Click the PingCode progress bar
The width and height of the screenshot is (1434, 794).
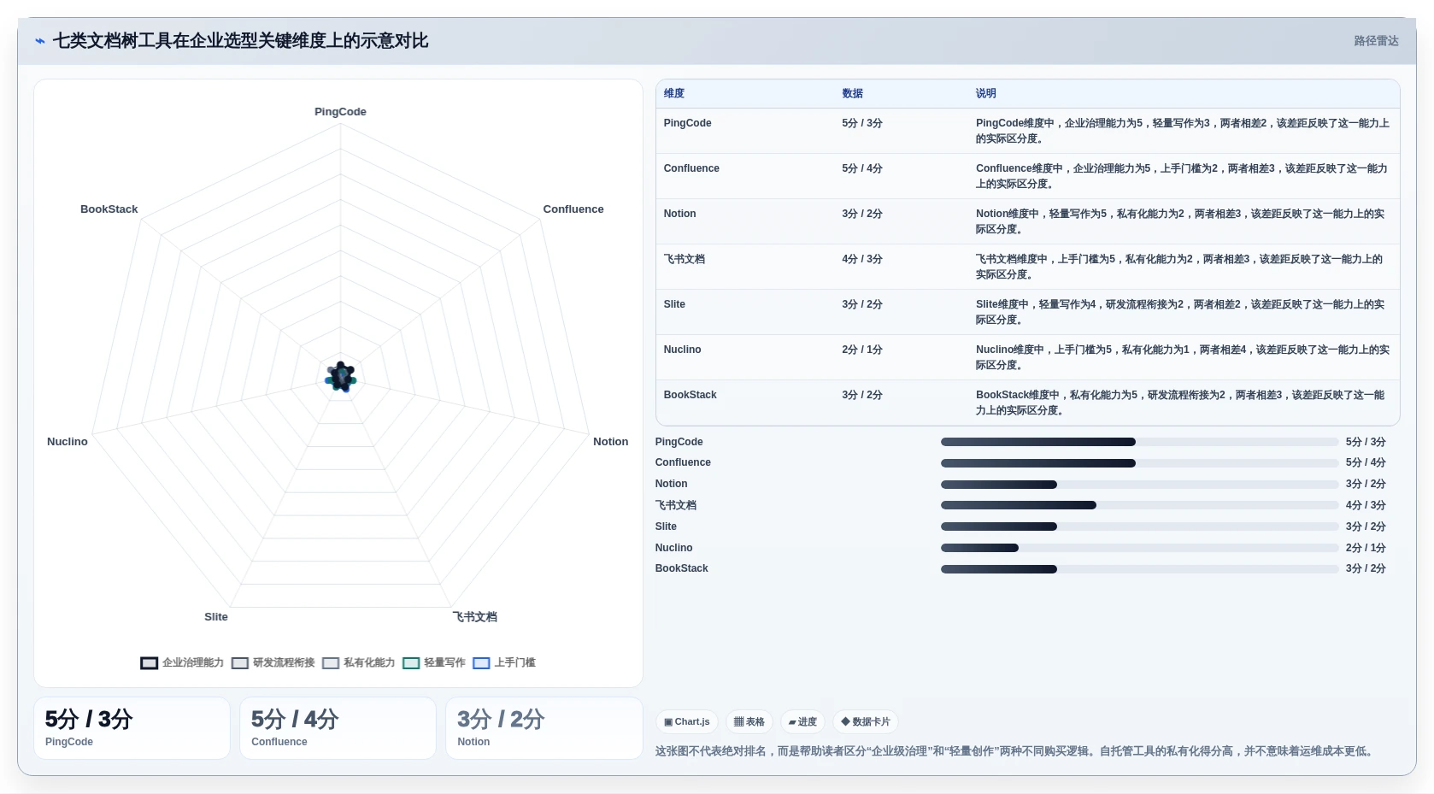[x=1139, y=442]
